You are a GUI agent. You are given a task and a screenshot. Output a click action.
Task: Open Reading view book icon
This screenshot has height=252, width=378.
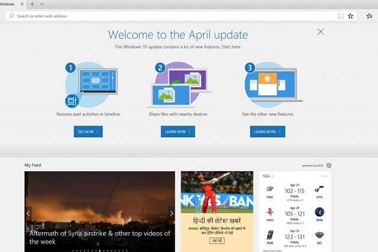click(341, 16)
